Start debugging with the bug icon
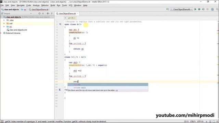The width and height of the screenshot is (219, 123). click(x=199, y=9)
